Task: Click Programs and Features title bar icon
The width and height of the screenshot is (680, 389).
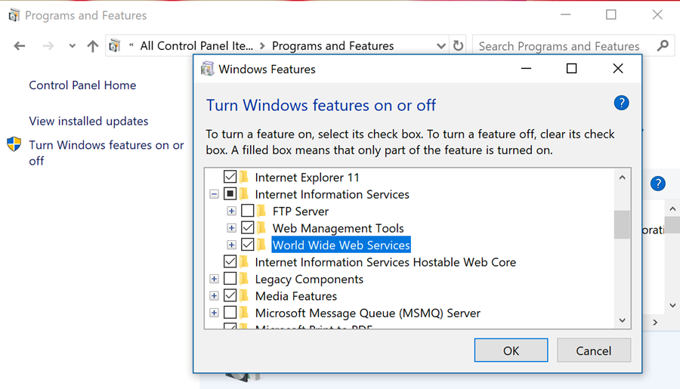Action: pyautogui.click(x=14, y=15)
